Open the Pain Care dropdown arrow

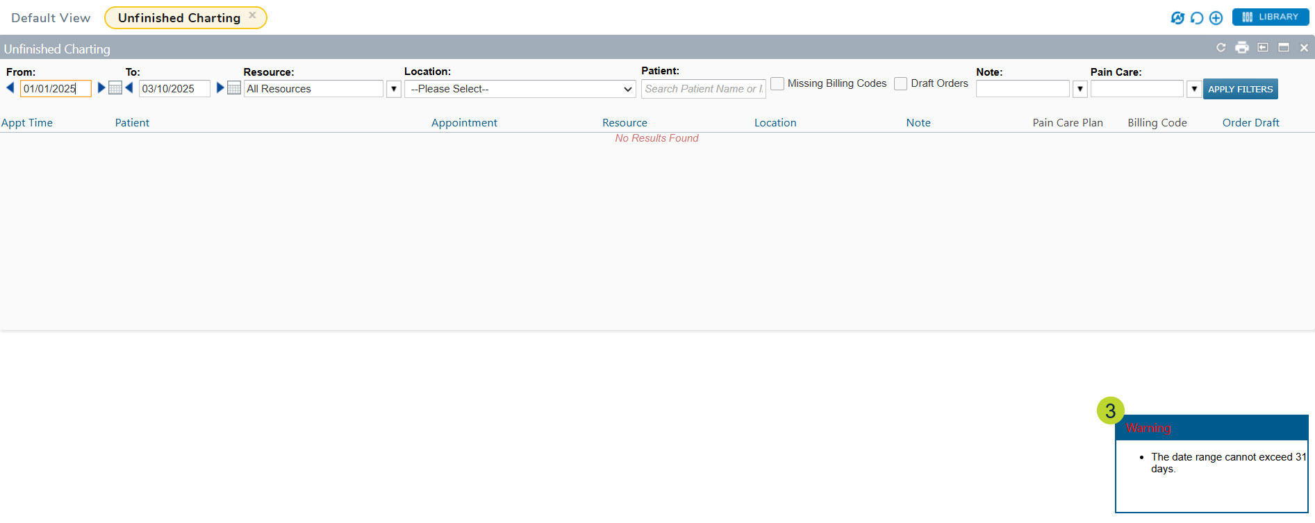click(x=1194, y=89)
